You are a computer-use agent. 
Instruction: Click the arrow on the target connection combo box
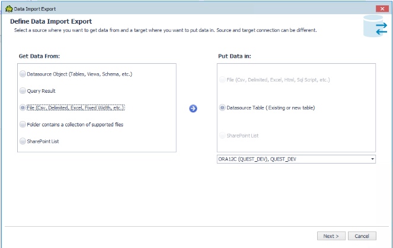pyautogui.click(x=372, y=159)
